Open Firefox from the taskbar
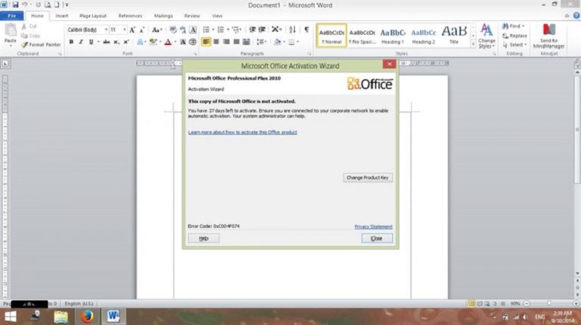The image size is (581, 325). coord(87,316)
